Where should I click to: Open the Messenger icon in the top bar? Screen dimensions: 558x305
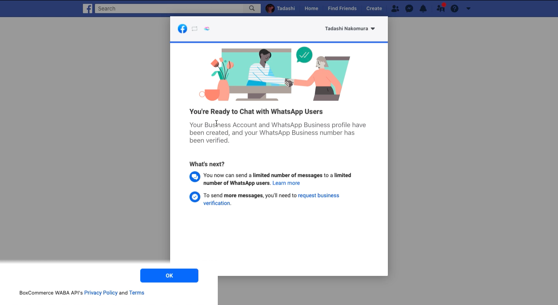(409, 9)
